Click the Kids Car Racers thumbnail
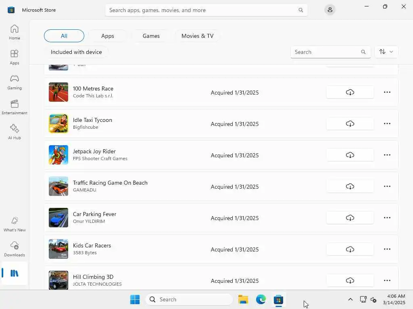This screenshot has height=309, width=413. click(58, 249)
